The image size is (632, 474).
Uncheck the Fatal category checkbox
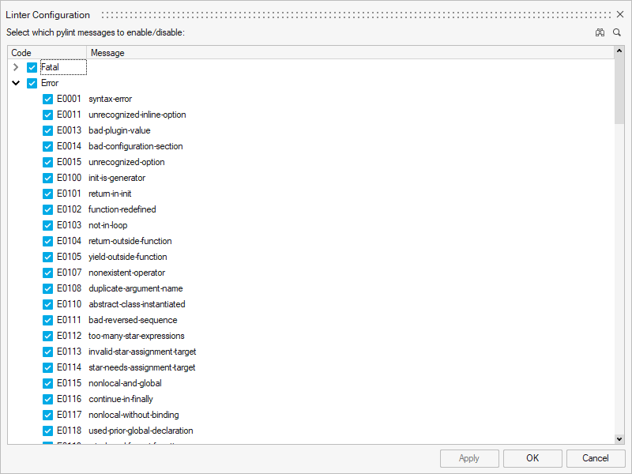point(32,67)
